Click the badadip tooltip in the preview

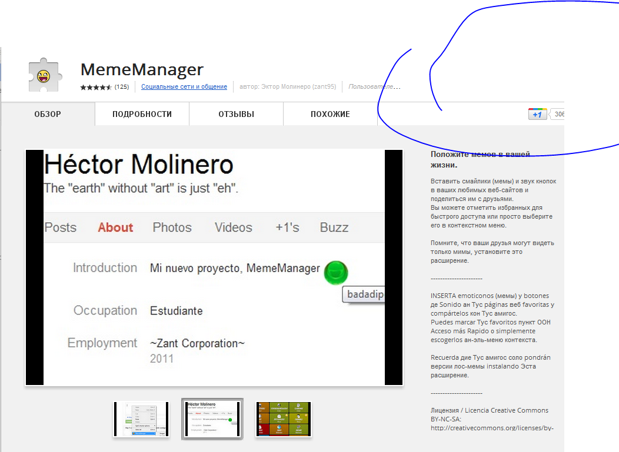coord(364,294)
